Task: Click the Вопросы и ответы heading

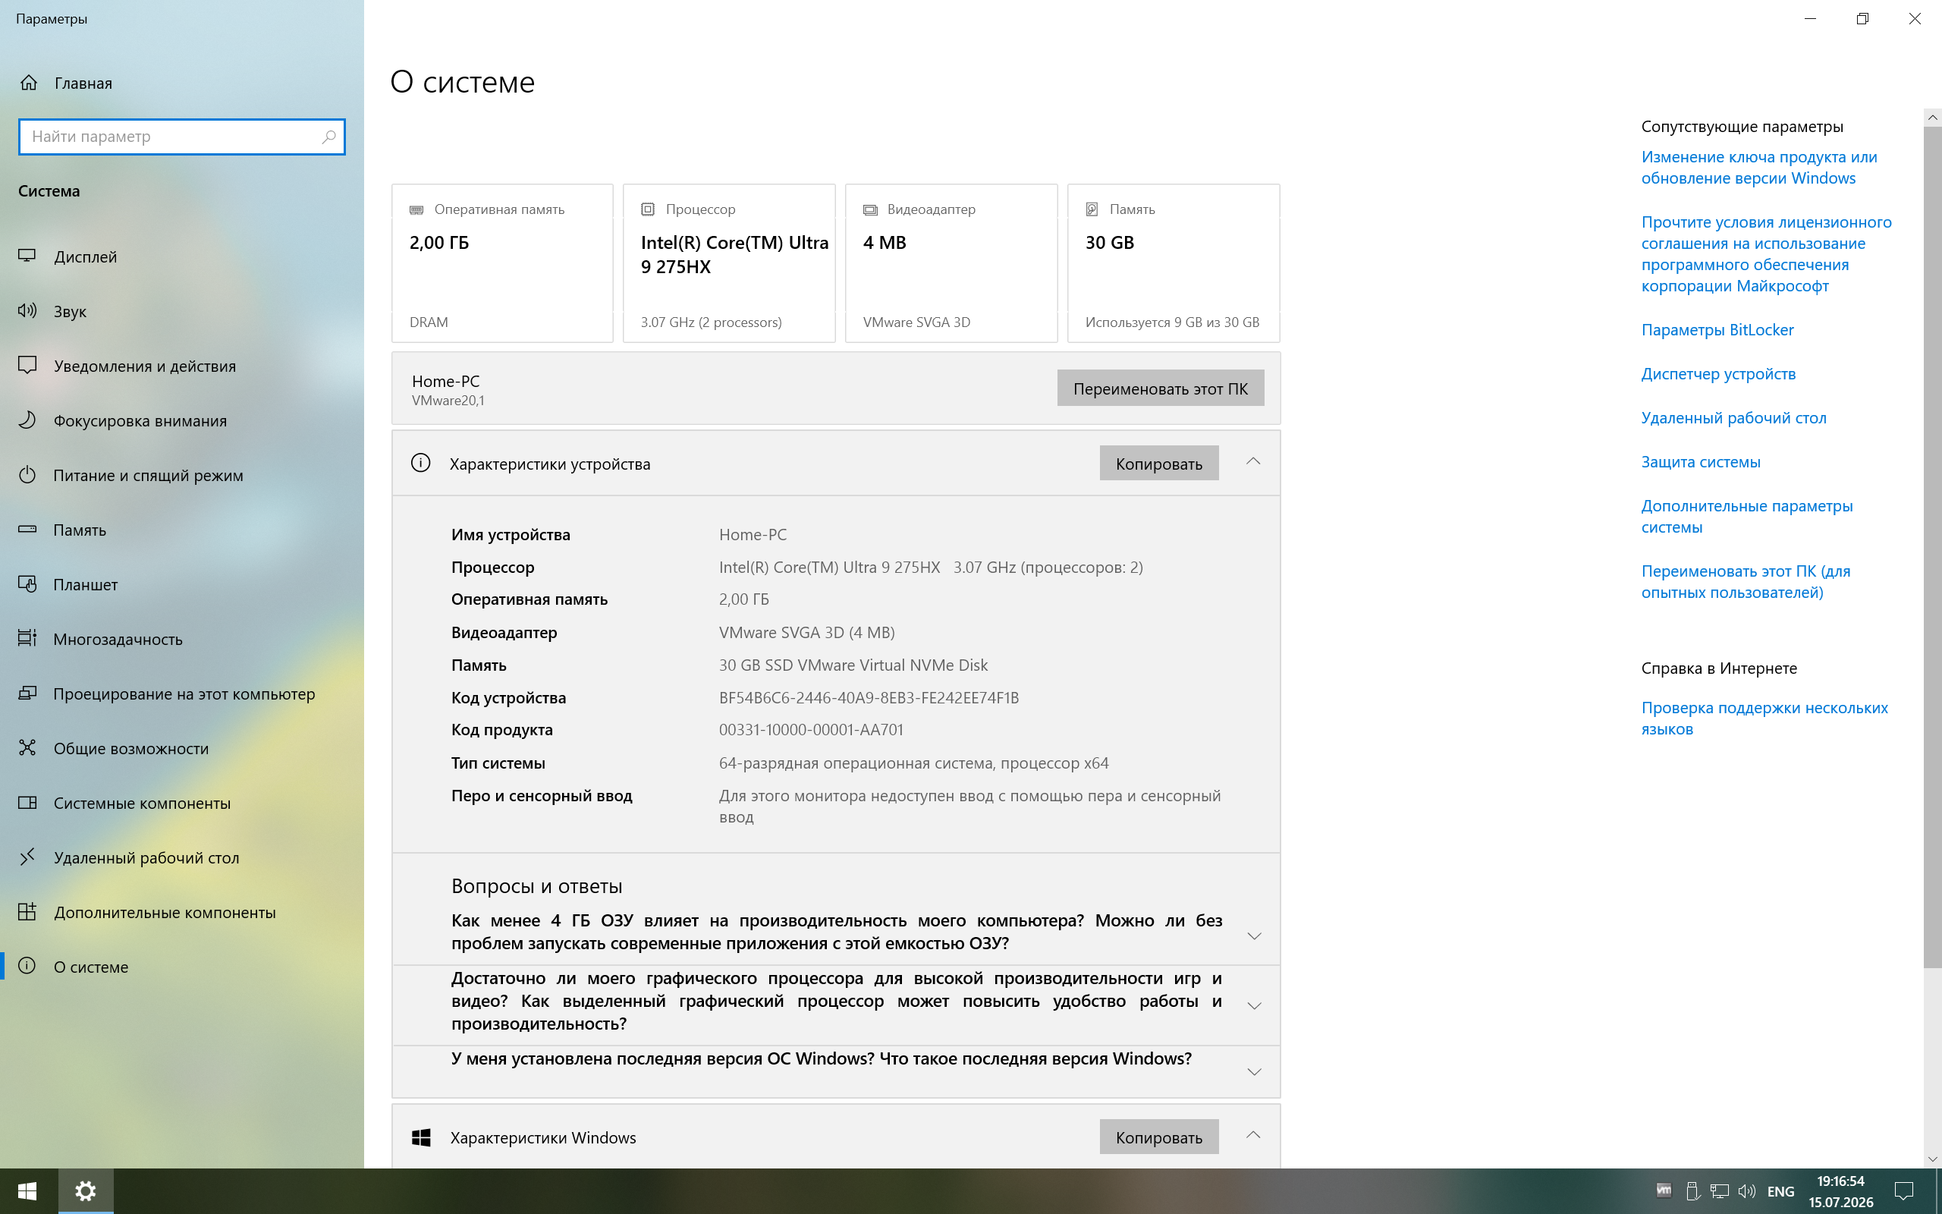Action: point(536,885)
